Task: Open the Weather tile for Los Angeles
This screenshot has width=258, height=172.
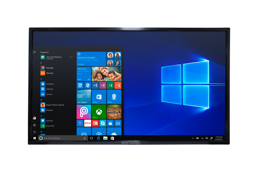Action: click(x=84, y=97)
